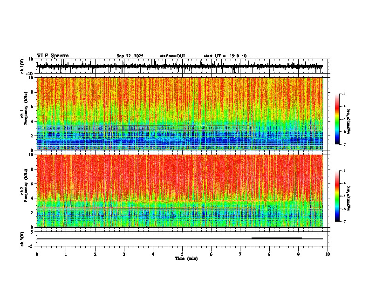Click the '-3' value on ch.1 colorbar
This screenshot has height=285, width=369.
[344, 94]
